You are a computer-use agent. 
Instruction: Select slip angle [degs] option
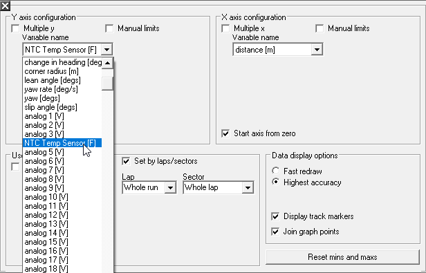click(x=62, y=107)
